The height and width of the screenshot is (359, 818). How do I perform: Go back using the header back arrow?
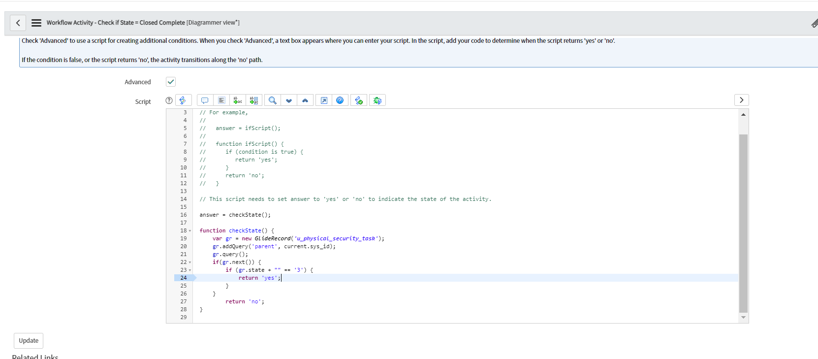[18, 23]
